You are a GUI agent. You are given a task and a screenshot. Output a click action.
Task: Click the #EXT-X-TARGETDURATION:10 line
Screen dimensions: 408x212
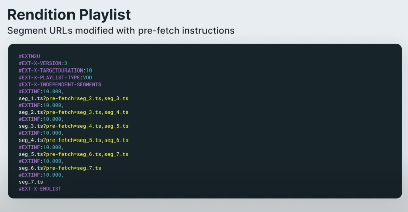pos(55,70)
